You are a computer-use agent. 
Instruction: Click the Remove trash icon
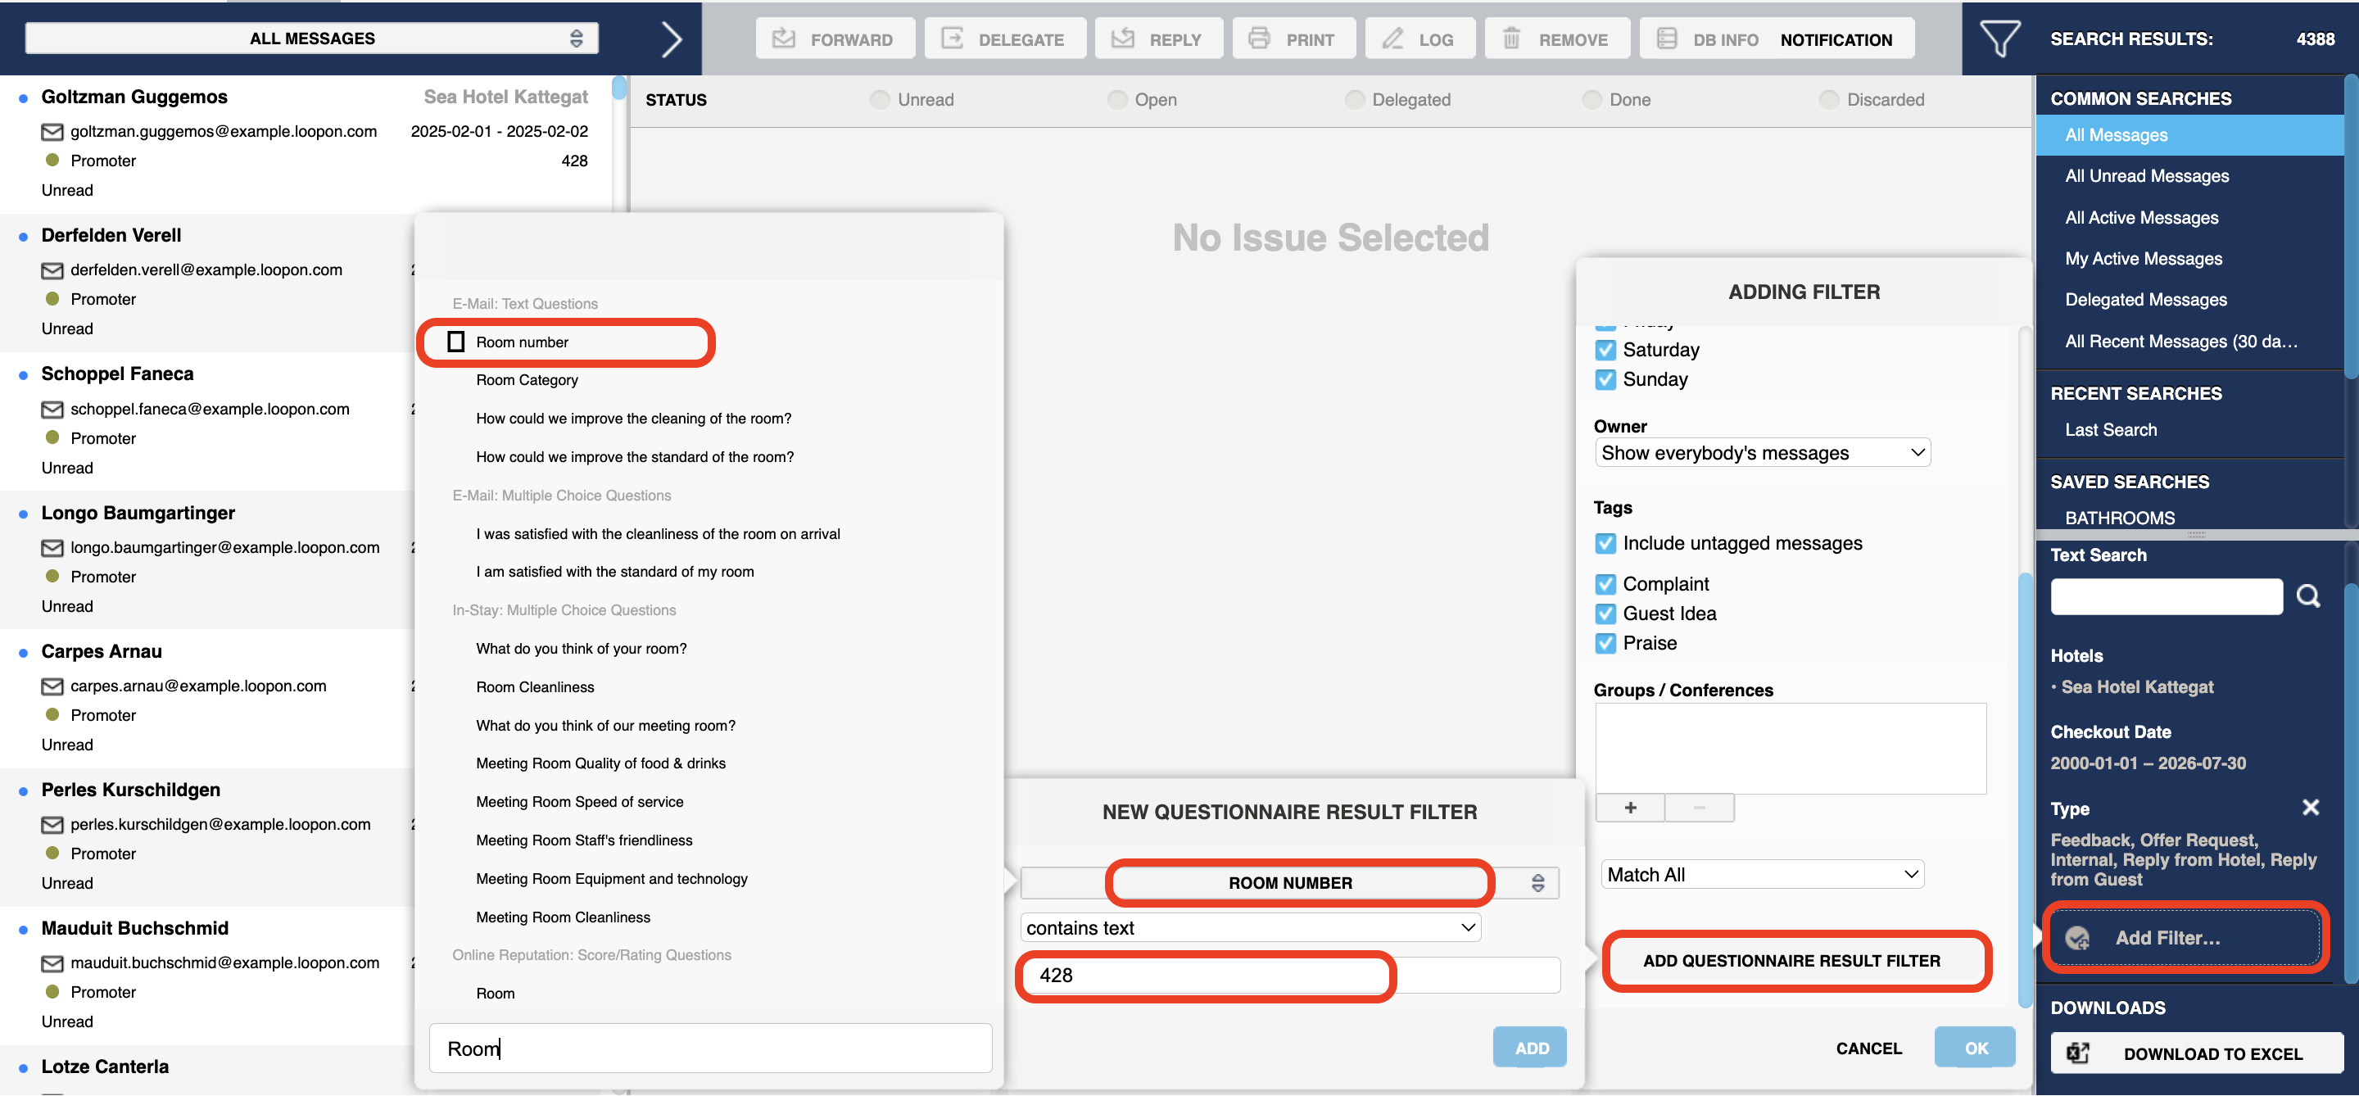1511,38
